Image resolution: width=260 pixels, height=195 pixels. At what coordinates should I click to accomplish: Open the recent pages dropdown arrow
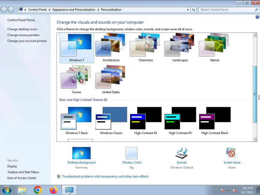click(x=16, y=10)
